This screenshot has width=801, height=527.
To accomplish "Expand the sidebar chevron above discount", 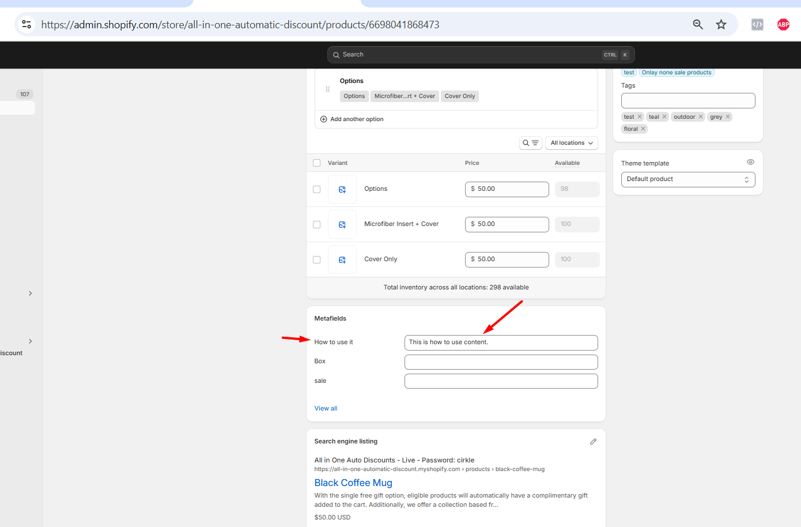I will [31, 341].
